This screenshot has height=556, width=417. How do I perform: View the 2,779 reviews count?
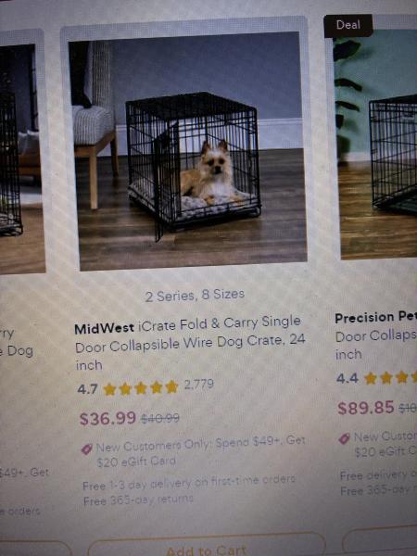[199, 384]
